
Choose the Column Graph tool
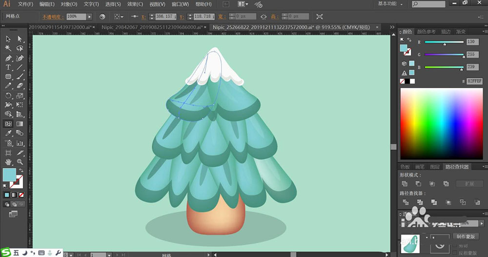(x=20, y=143)
